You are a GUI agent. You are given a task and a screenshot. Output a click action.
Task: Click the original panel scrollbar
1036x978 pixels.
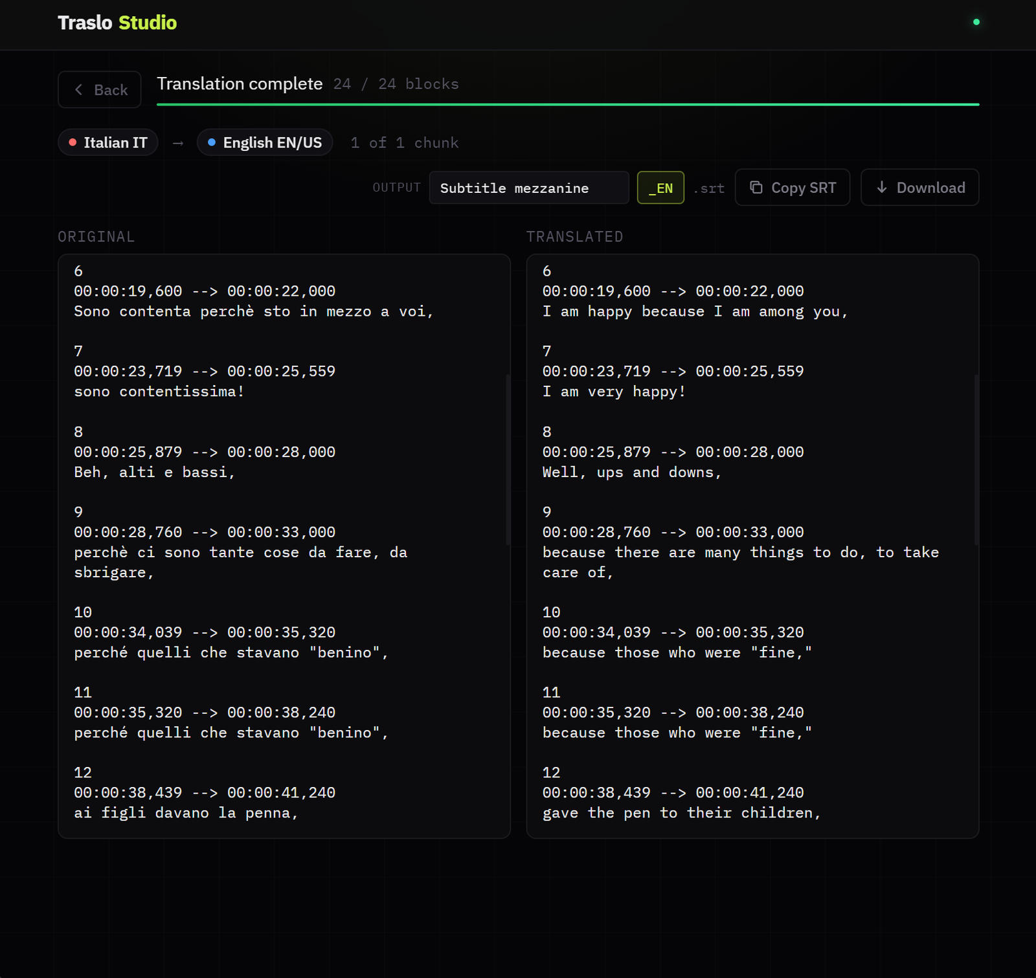(x=508, y=460)
